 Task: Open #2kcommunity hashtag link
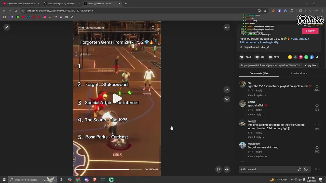tap(249, 42)
